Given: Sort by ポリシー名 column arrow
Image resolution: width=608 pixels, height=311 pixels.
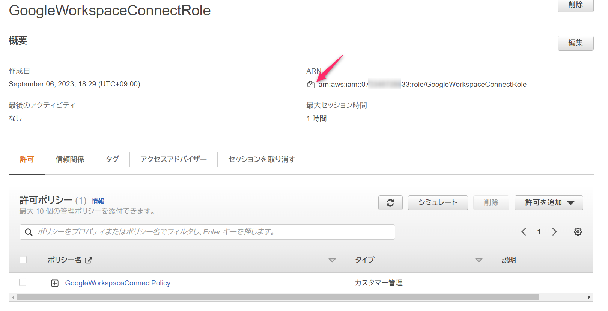Looking at the screenshot, I should [x=332, y=260].
